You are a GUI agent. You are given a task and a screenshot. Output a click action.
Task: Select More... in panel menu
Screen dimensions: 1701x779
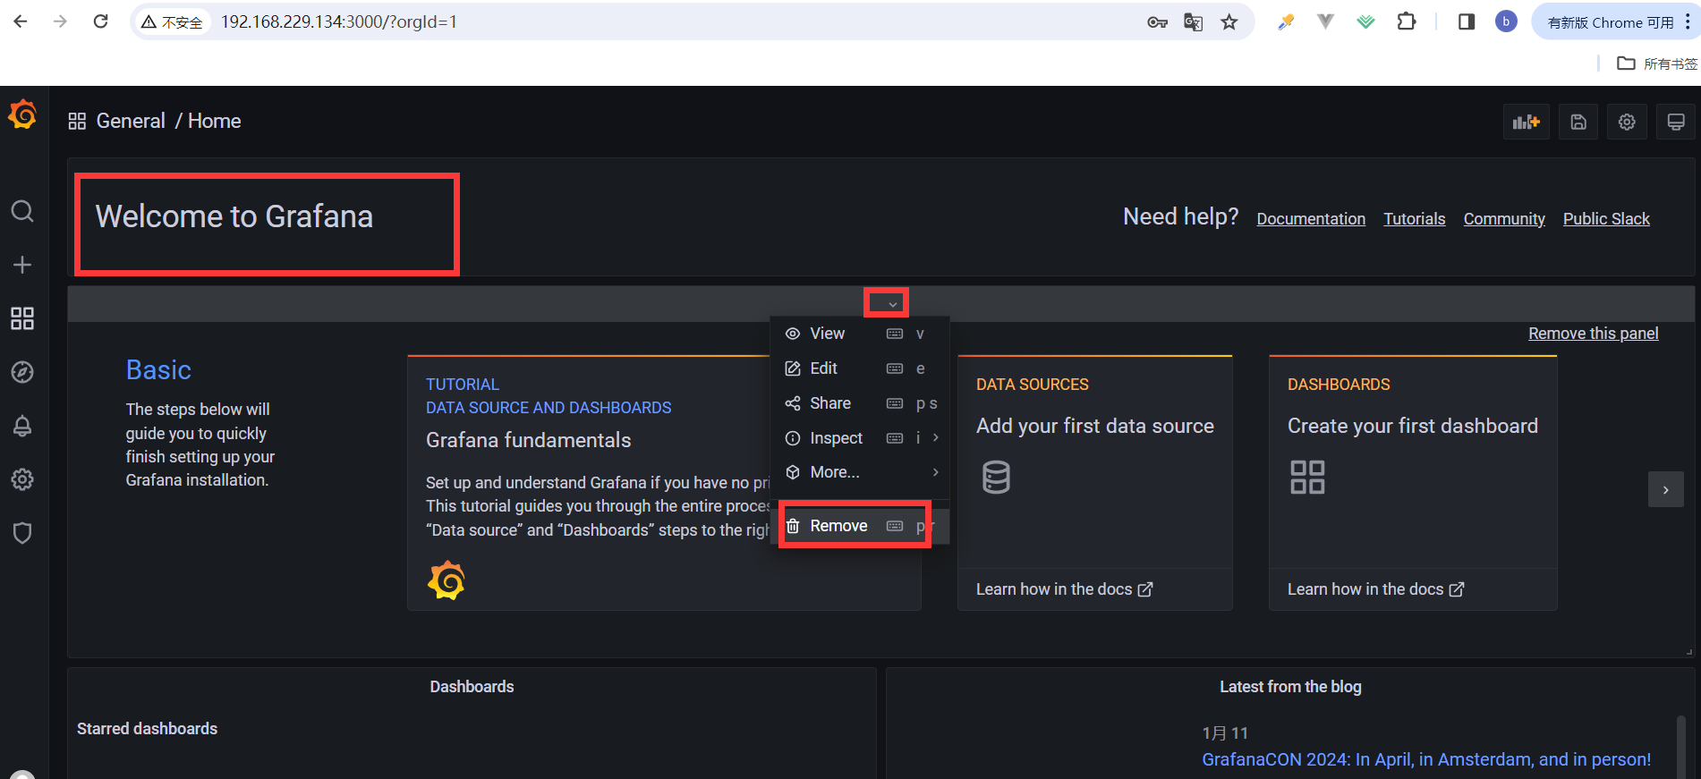coord(859,472)
